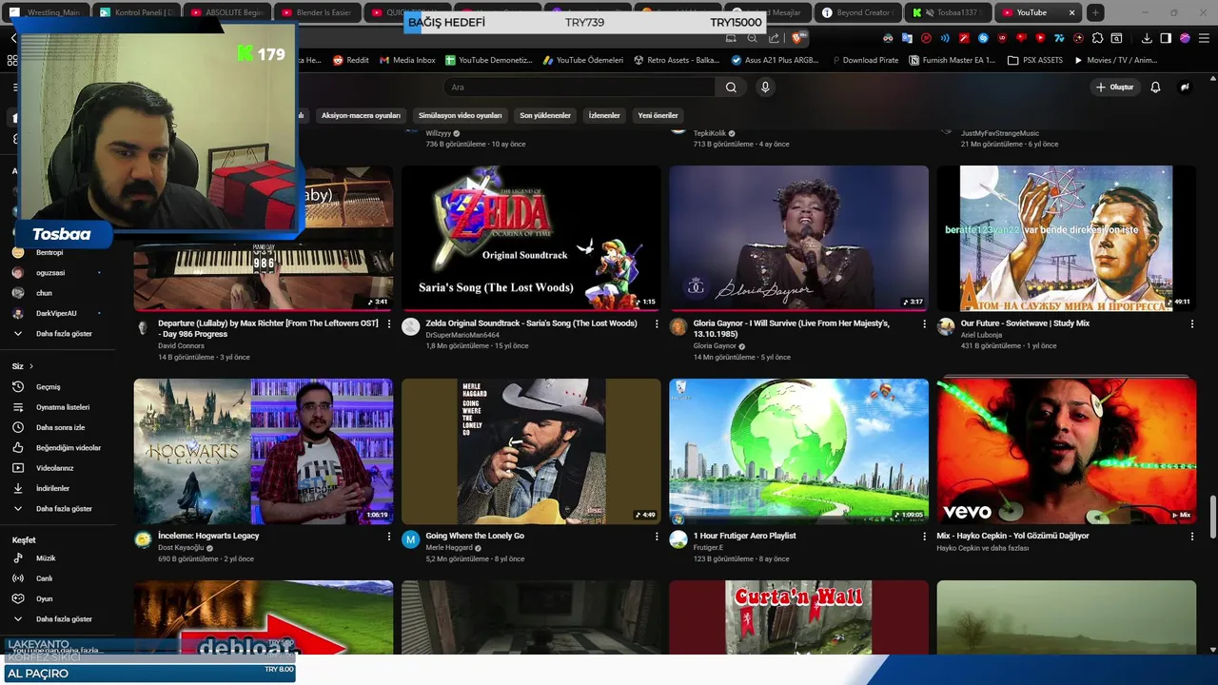
Task: Open Geçmiş (history) in the sidebar
Action: coord(57,386)
